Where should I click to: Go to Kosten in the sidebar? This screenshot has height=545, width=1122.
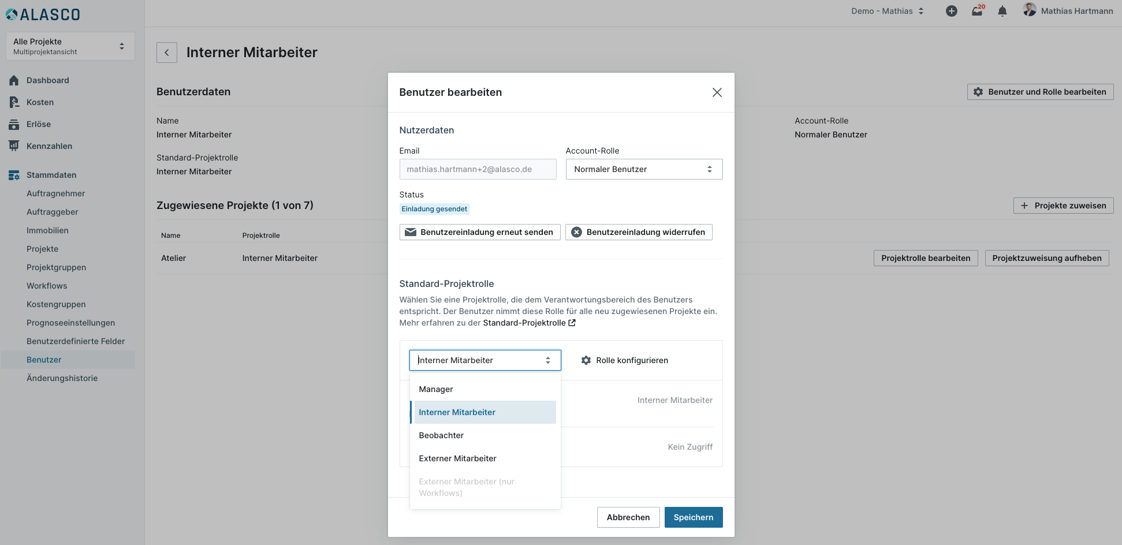point(40,102)
